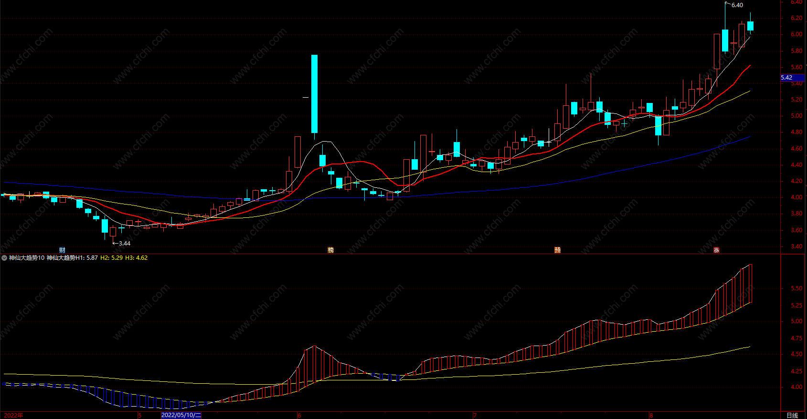Click the 5.50 indicator axis label

click(796, 289)
